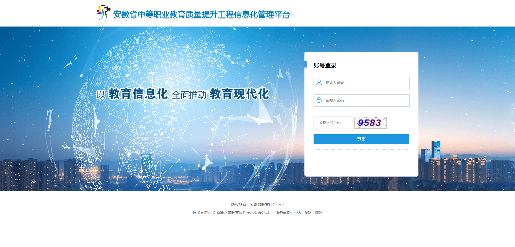Click the 技术支持 label in footer
515x247 pixels.
tap(200, 213)
